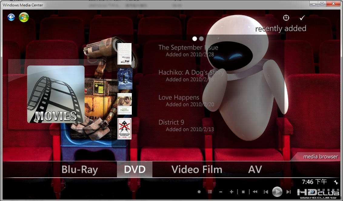Viewport: 343px width, 201px height.
Task: Open the guide list icon in transport bar
Action: pos(210,192)
